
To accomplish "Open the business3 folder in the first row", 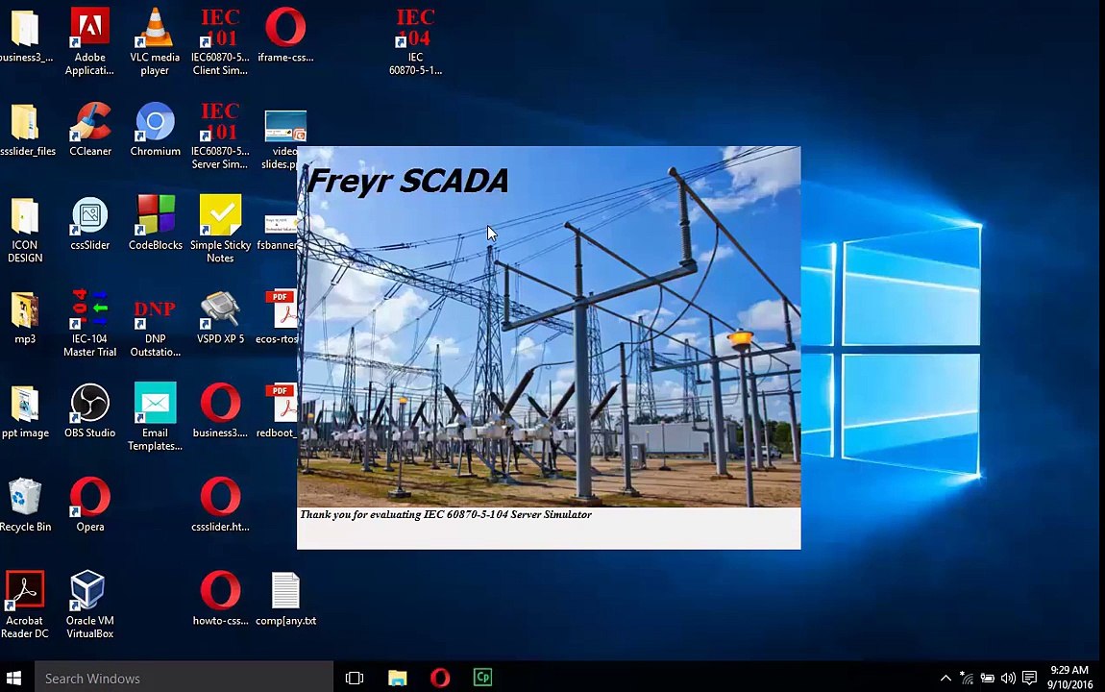I will tap(25, 36).
